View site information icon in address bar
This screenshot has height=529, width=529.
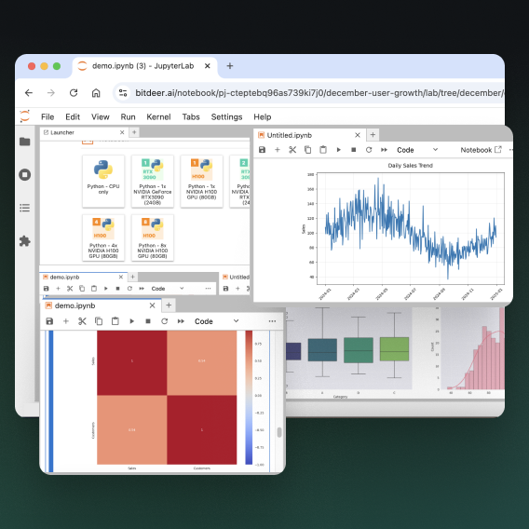123,93
